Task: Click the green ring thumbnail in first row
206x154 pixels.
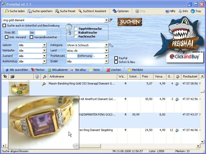Action: coord(19,89)
